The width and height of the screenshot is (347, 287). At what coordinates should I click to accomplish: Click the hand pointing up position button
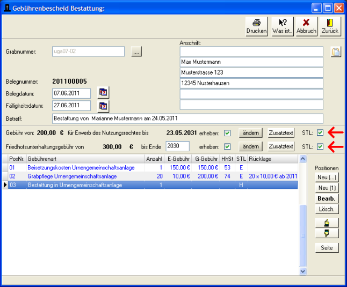327,222
